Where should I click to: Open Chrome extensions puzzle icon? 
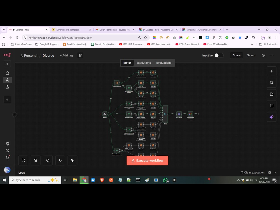(253, 38)
